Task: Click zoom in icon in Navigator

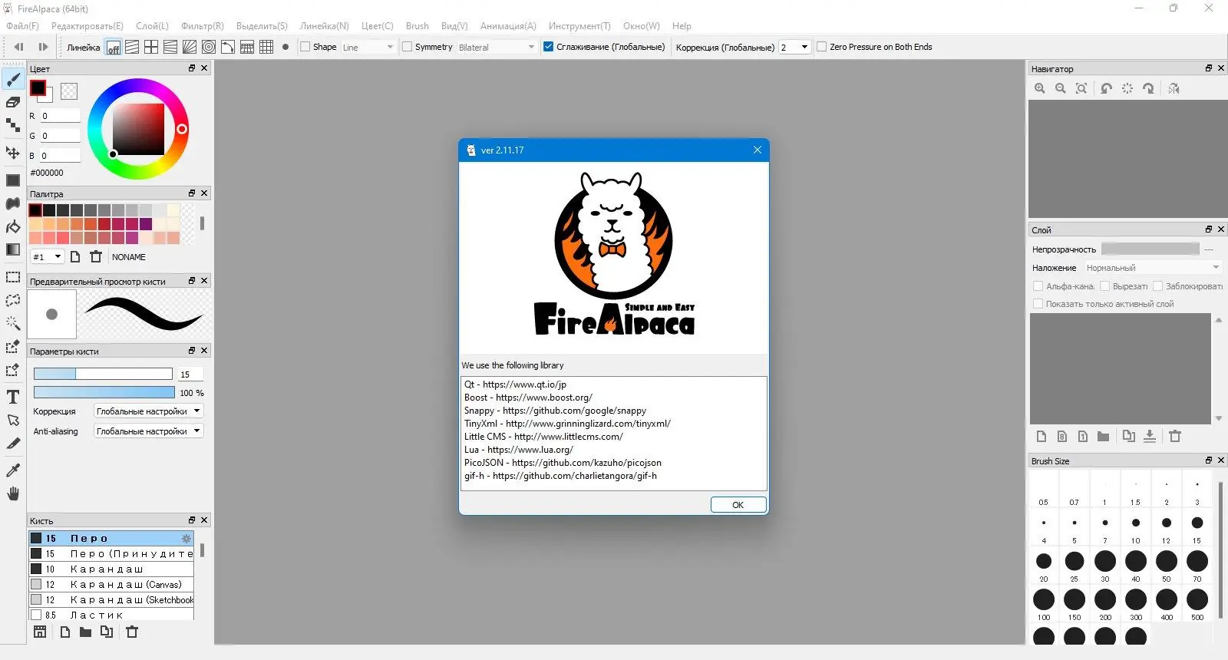Action: (x=1040, y=88)
